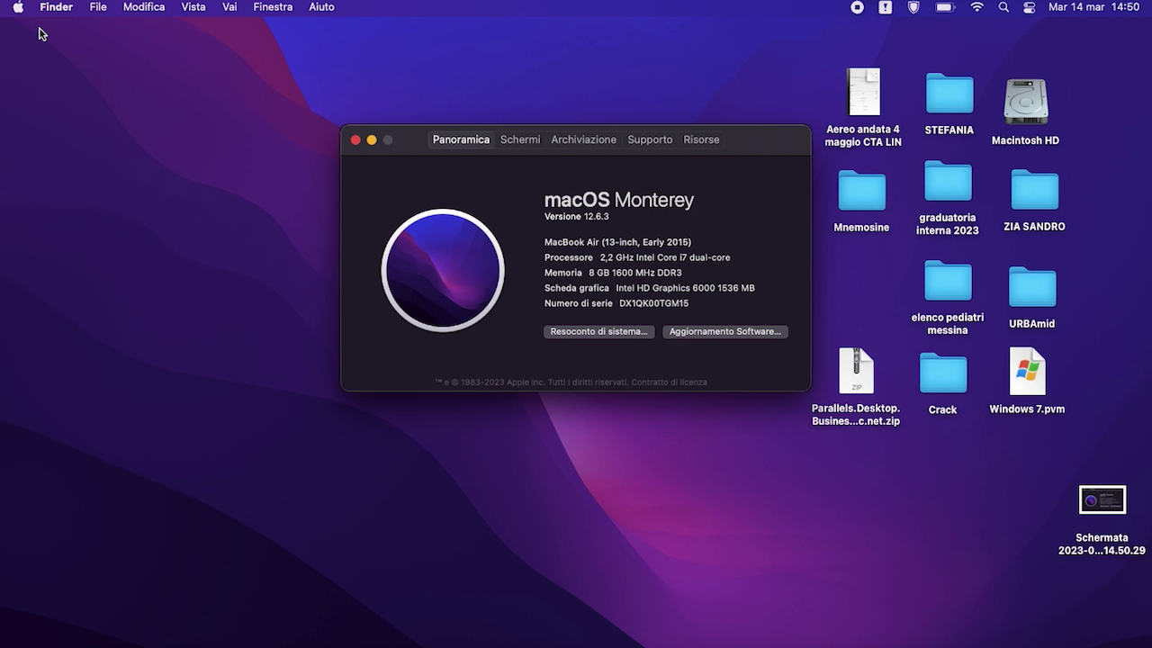Screen dimensions: 1152x648
Task: Open Spotlight search magnifier
Action: (1003, 7)
